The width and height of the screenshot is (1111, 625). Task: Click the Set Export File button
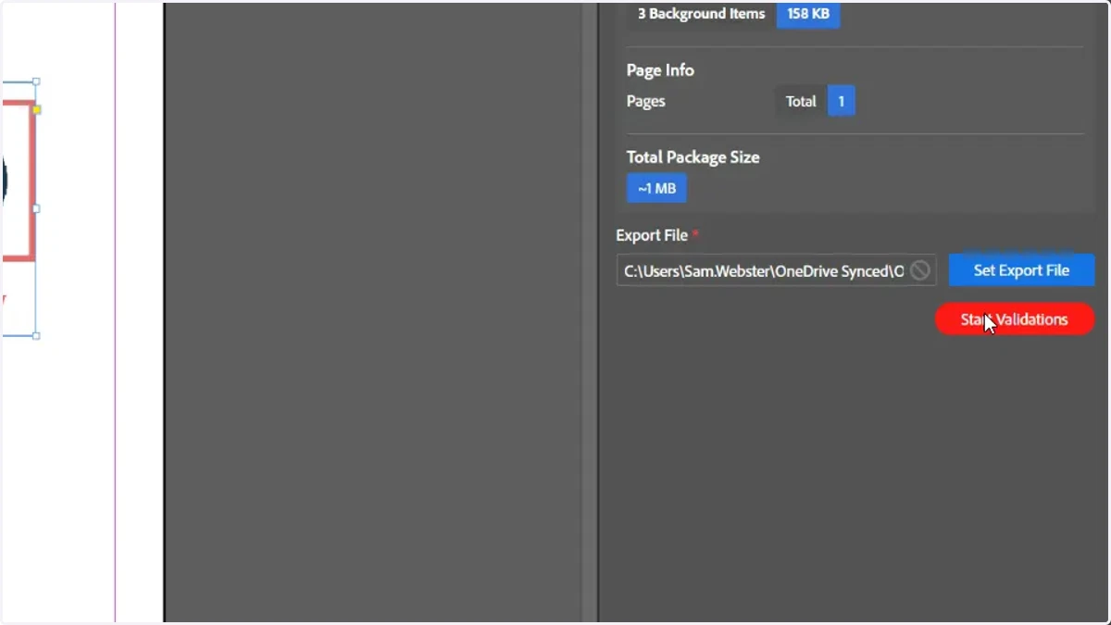point(1021,270)
